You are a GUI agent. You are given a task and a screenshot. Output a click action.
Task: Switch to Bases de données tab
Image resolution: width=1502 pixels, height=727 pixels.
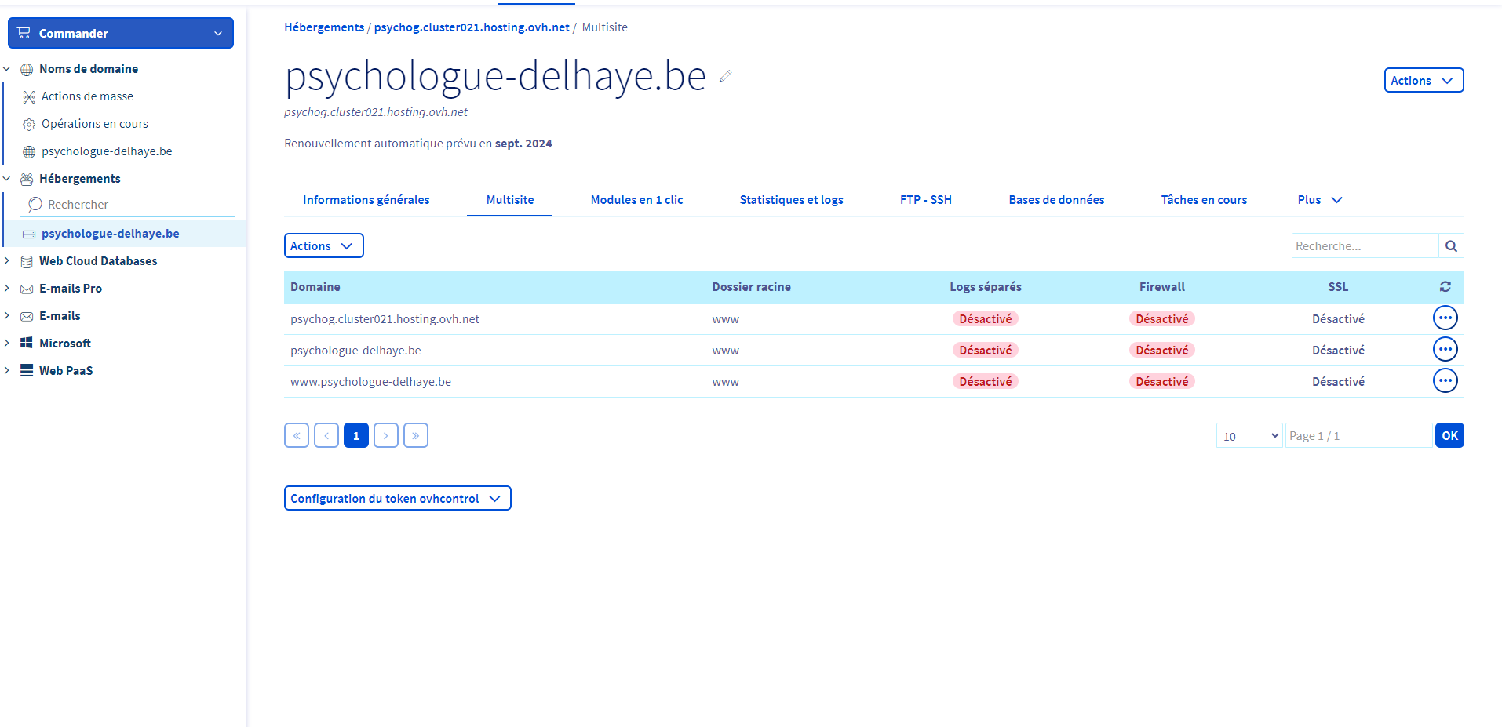click(1055, 200)
